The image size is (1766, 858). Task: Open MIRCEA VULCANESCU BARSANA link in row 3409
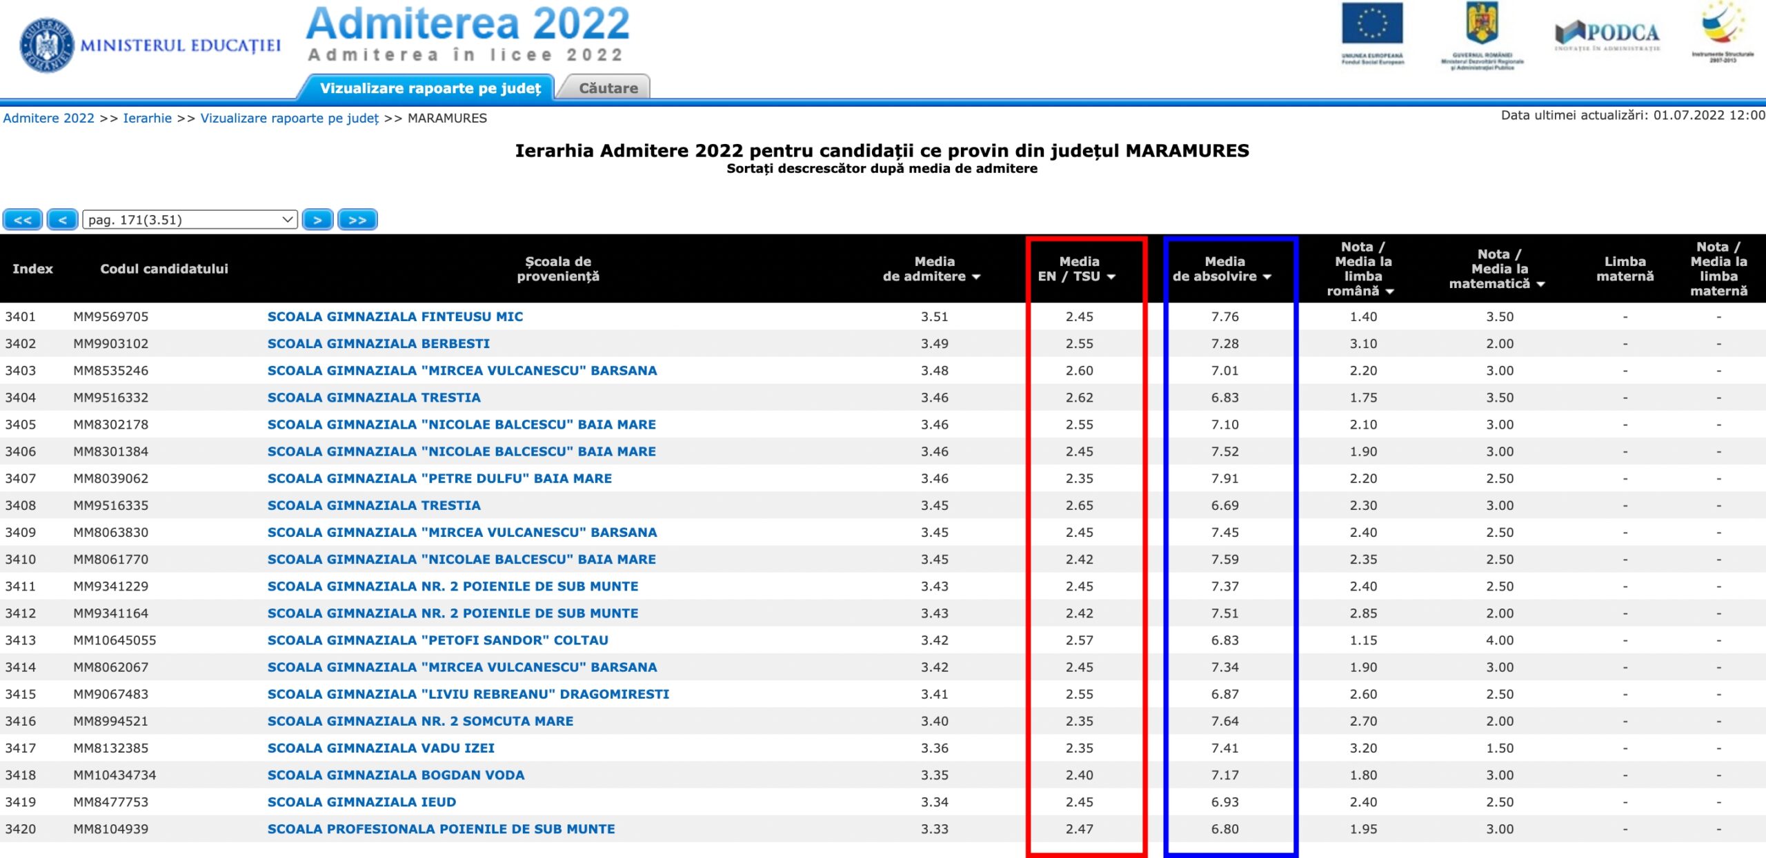point(462,532)
